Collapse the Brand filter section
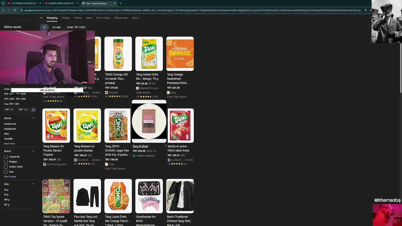Screen dimensions: 402x226 (x=33, y=151)
